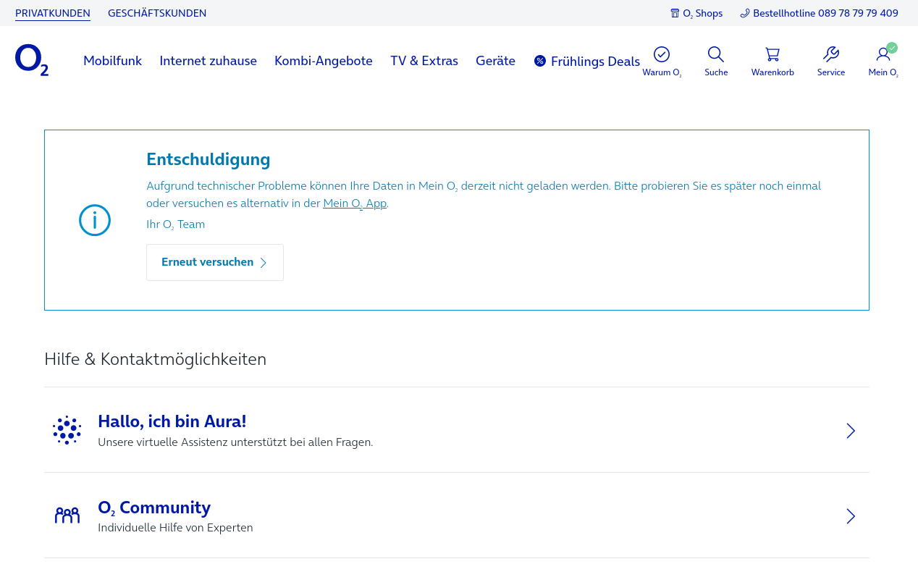Image resolution: width=918 pixels, height=585 pixels.
Task: Open the Mobilfunk menu
Action: coord(112,61)
